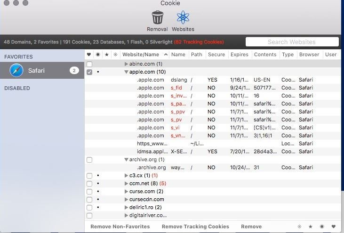Image resolution: width=344 pixels, height=233 pixels.
Task: Click the Safari favorites count badge
Action: [74, 70]
